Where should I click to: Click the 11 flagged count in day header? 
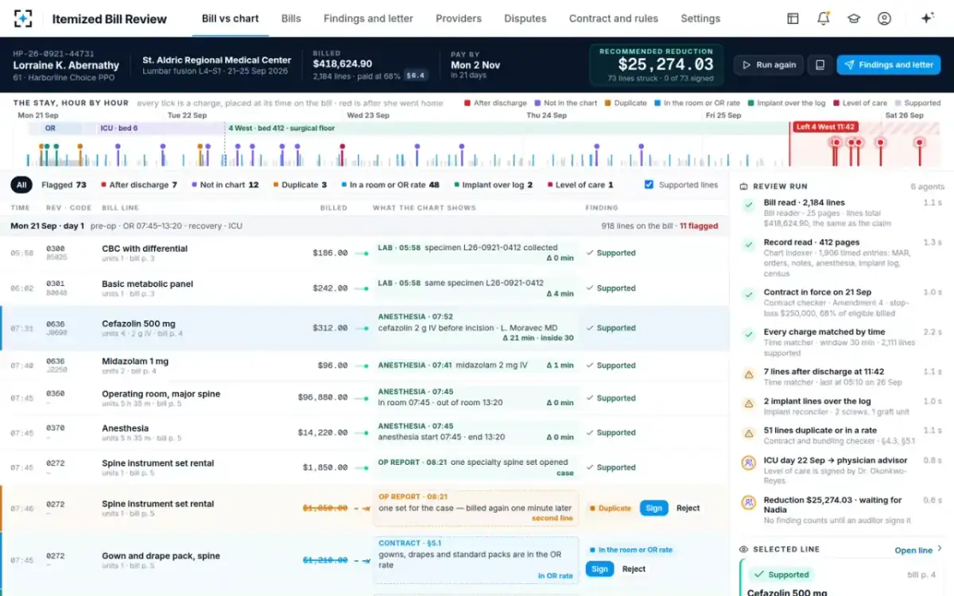[x=699, y=226]
